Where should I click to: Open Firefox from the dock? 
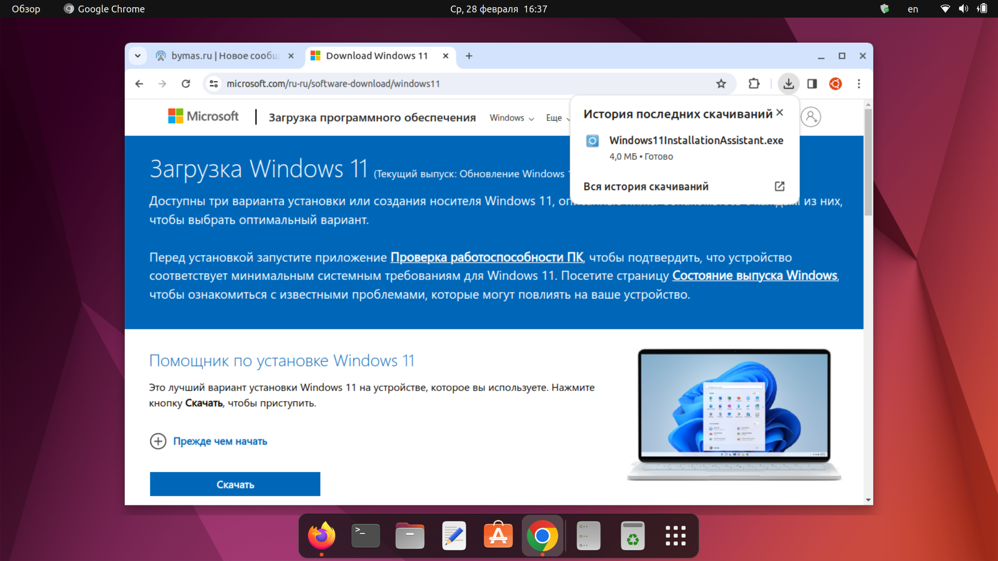(x=321, y=536)
